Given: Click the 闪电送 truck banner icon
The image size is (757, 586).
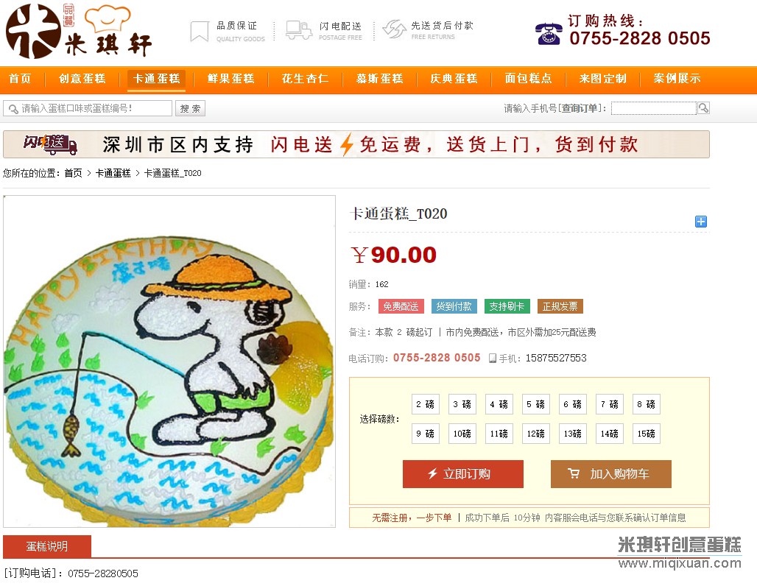Looking at the screenshot, I should click(51, 144).
